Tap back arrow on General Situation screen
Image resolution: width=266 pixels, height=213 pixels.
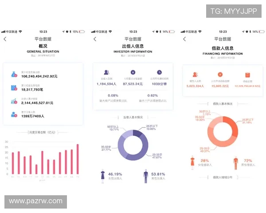(x=5, y=39)
